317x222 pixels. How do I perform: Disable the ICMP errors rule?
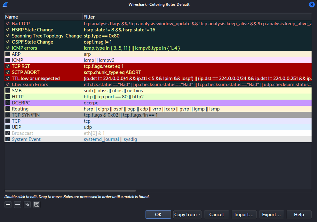[x=7, y=48]
